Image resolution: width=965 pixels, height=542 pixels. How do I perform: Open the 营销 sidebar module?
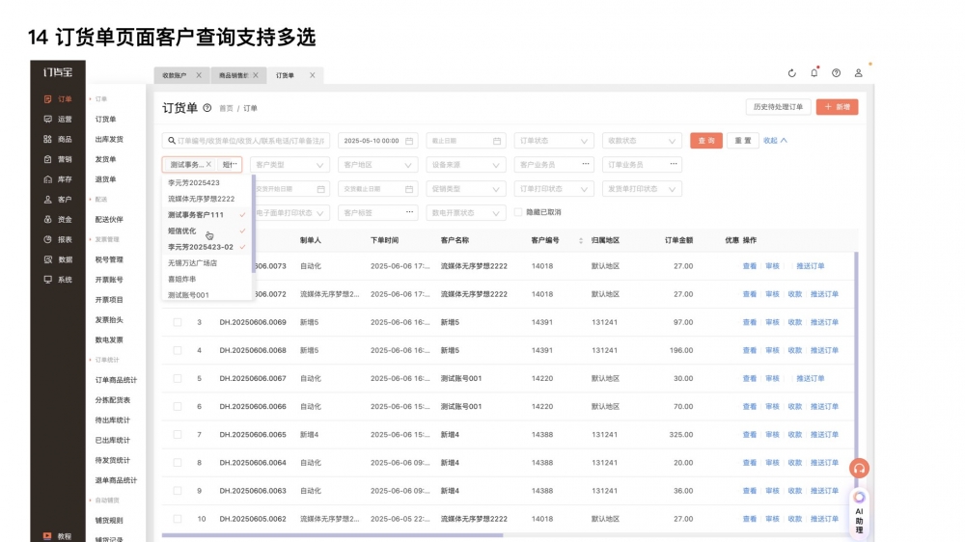click(x=58, y=159)
